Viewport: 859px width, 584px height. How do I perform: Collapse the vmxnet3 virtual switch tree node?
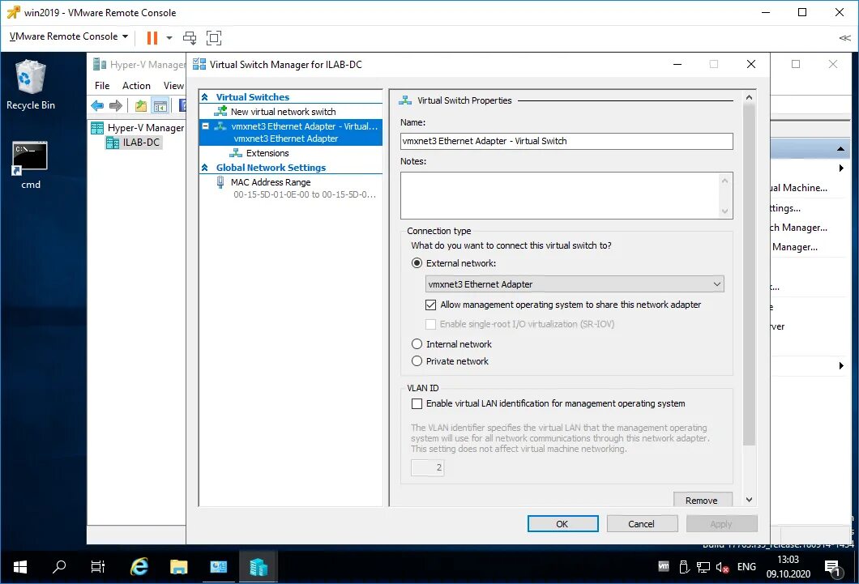206,126
